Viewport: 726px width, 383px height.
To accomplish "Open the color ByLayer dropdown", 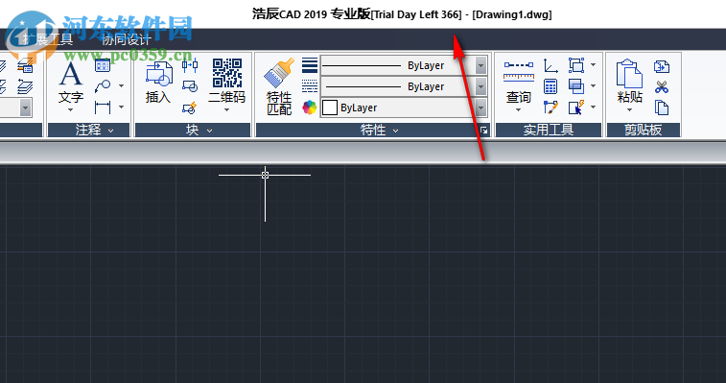I will (480, 108).
